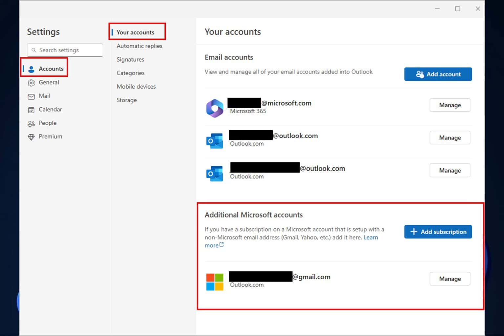The width and height of the screenshot is (504, 336).
Task: Focus the Search settings field
Action: tap(65, 50)
